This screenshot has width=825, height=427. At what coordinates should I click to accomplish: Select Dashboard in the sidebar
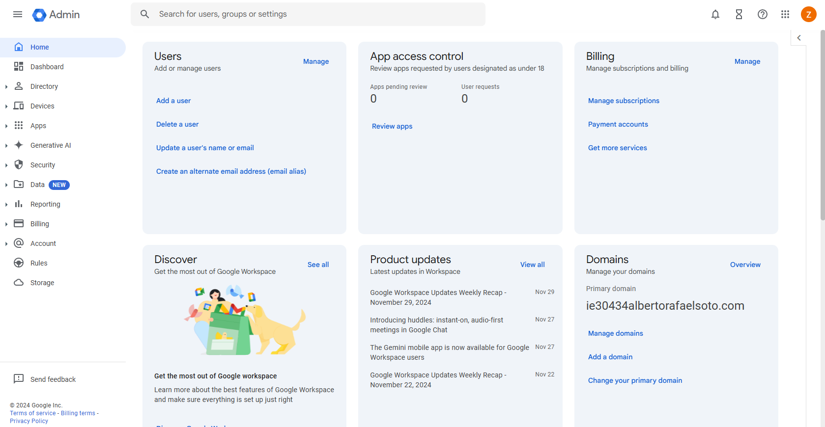coord(47,67)
